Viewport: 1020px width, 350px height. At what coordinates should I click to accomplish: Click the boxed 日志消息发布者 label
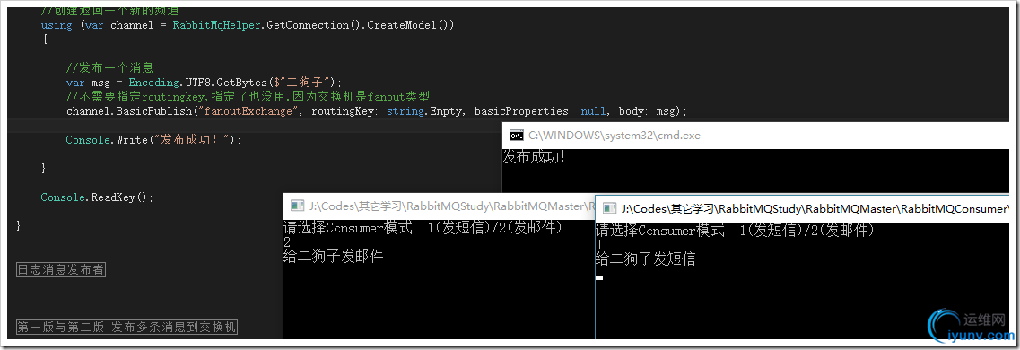[x=60, y=269]
